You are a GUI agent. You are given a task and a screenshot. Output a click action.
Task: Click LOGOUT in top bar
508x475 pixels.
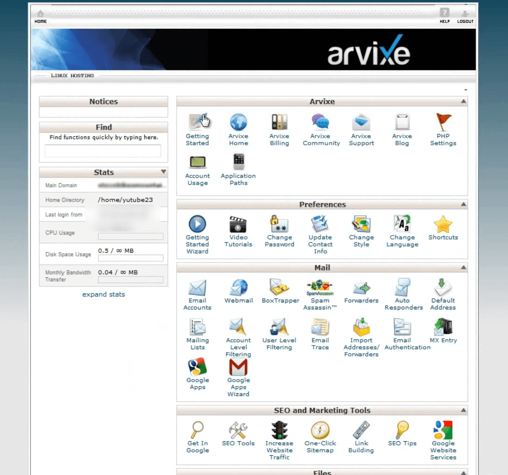(465, 16)
